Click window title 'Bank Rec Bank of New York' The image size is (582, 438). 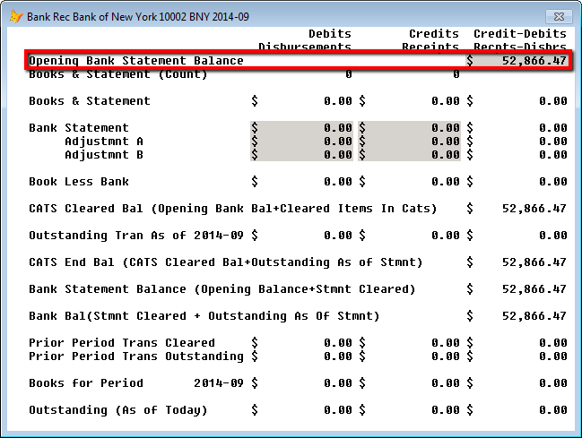(x=138, y=17)
